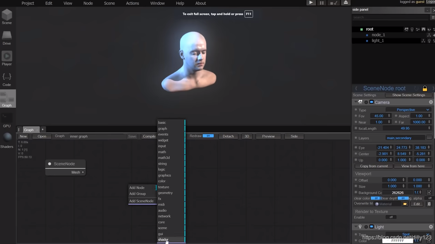Pick background color with the eyedropper icon
Screen dimensions: 435x244
tap(429, 192)
